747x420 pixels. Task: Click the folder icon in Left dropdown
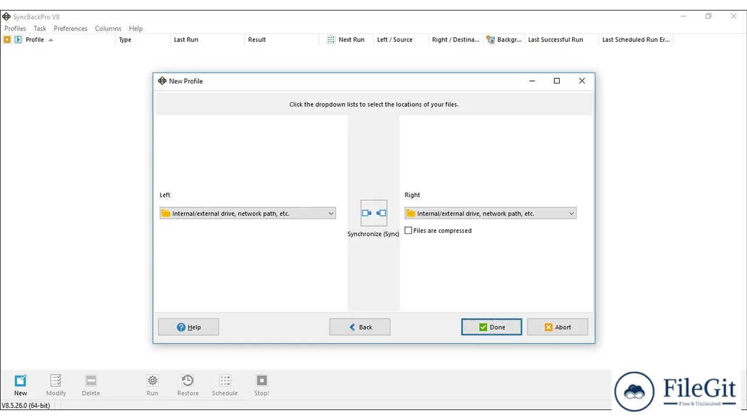[x=166, y=213]
